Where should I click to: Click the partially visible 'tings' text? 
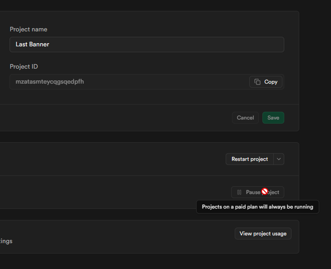point(6,241)
